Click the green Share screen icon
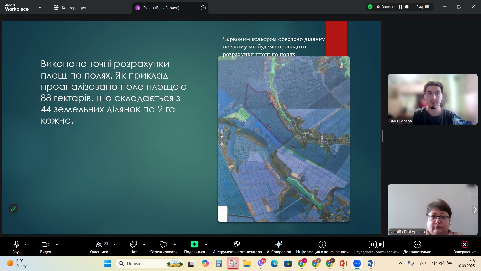 pos(194,244)
